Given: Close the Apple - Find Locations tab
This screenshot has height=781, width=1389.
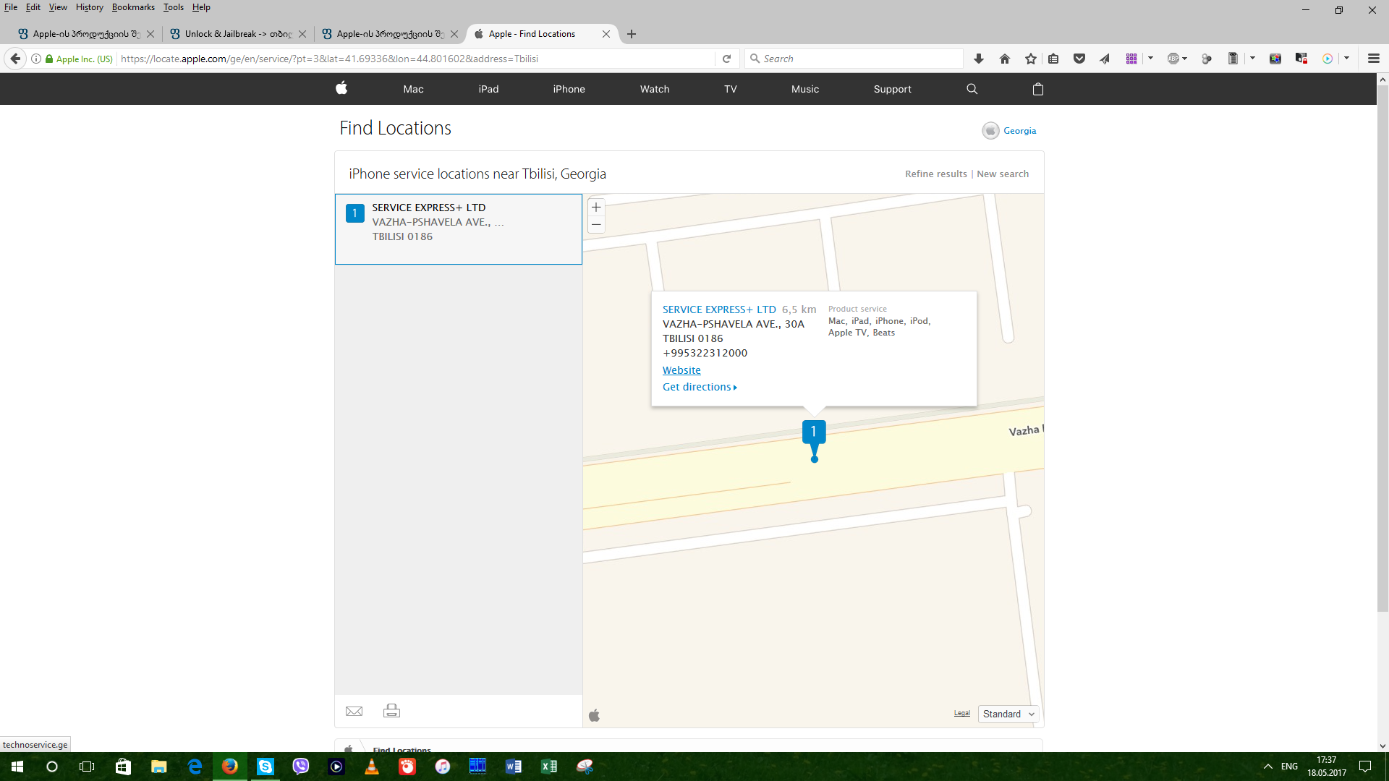Looking at the screenshot, I should (x=606, y=34).
